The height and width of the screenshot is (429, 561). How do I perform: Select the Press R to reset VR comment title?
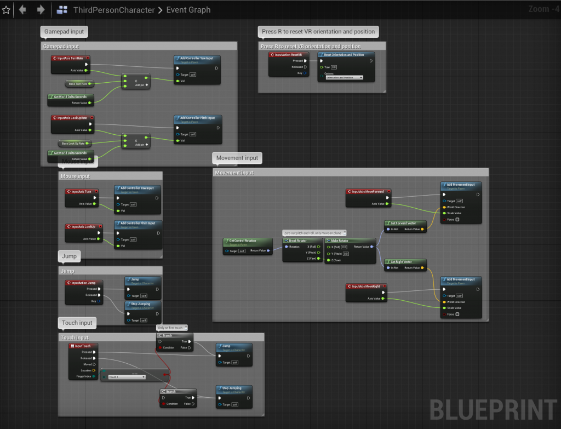311,46
